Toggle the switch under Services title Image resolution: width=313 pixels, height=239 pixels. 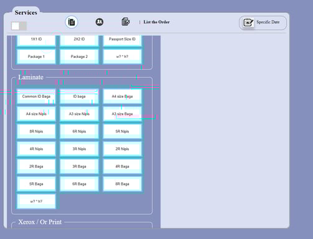tap(19, 26)
